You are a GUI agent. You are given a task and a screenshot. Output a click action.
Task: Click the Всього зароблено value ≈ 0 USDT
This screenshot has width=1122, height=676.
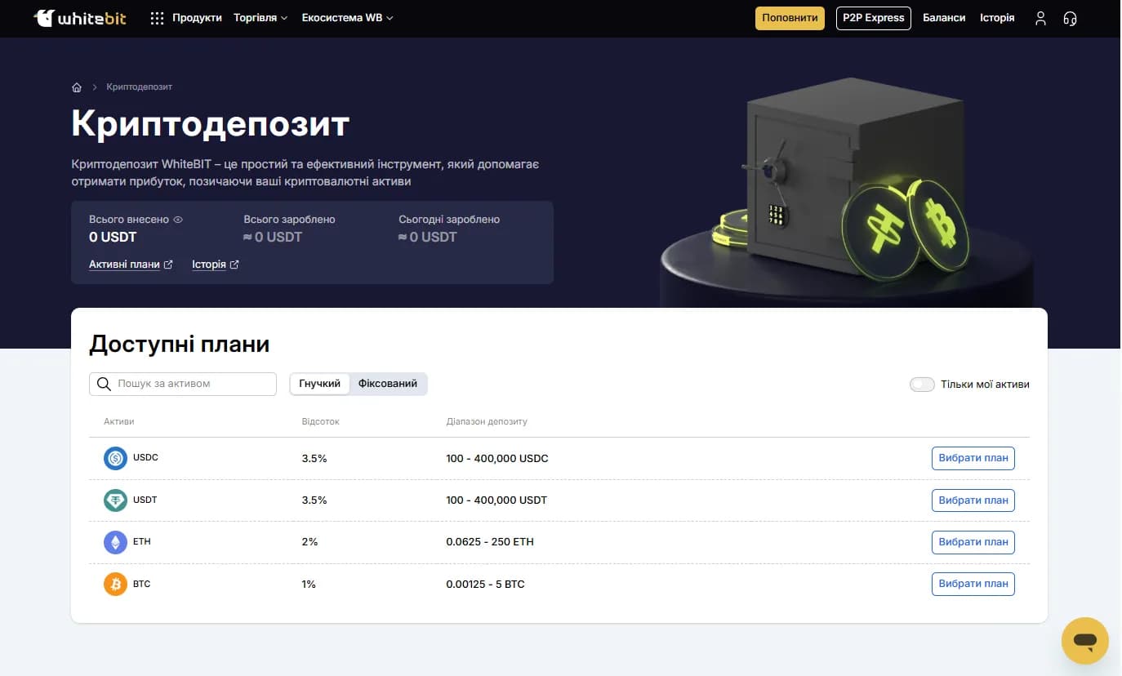pyautogui.click(x=273, y=238)
